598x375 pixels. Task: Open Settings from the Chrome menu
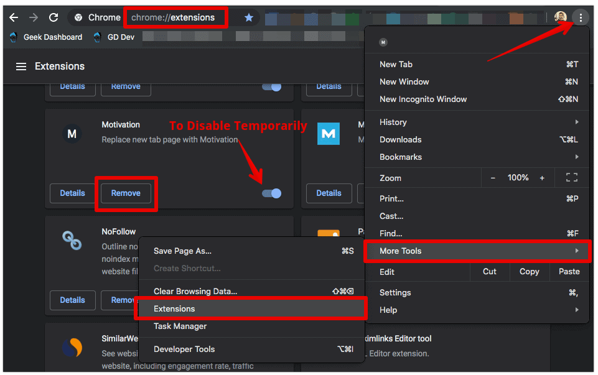coord(476,293)
